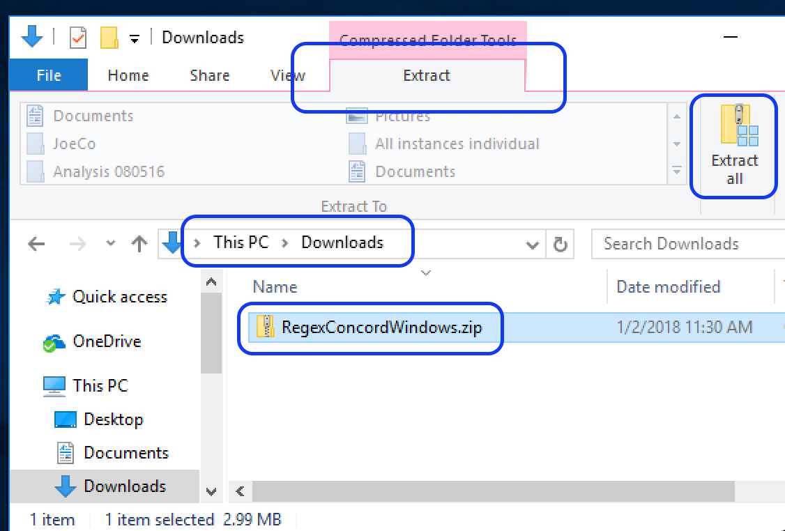This screenshot has width=785, height=531.
Task: Open Quick access in the sidebar
Action: click(119, 297)
